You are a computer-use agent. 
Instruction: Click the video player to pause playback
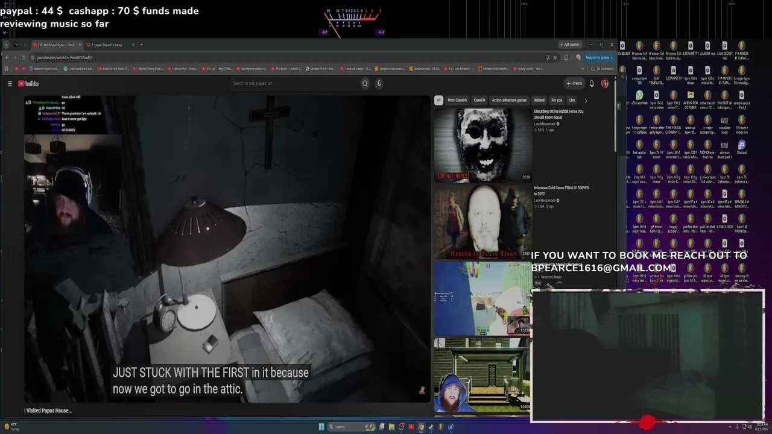point(227,249)
